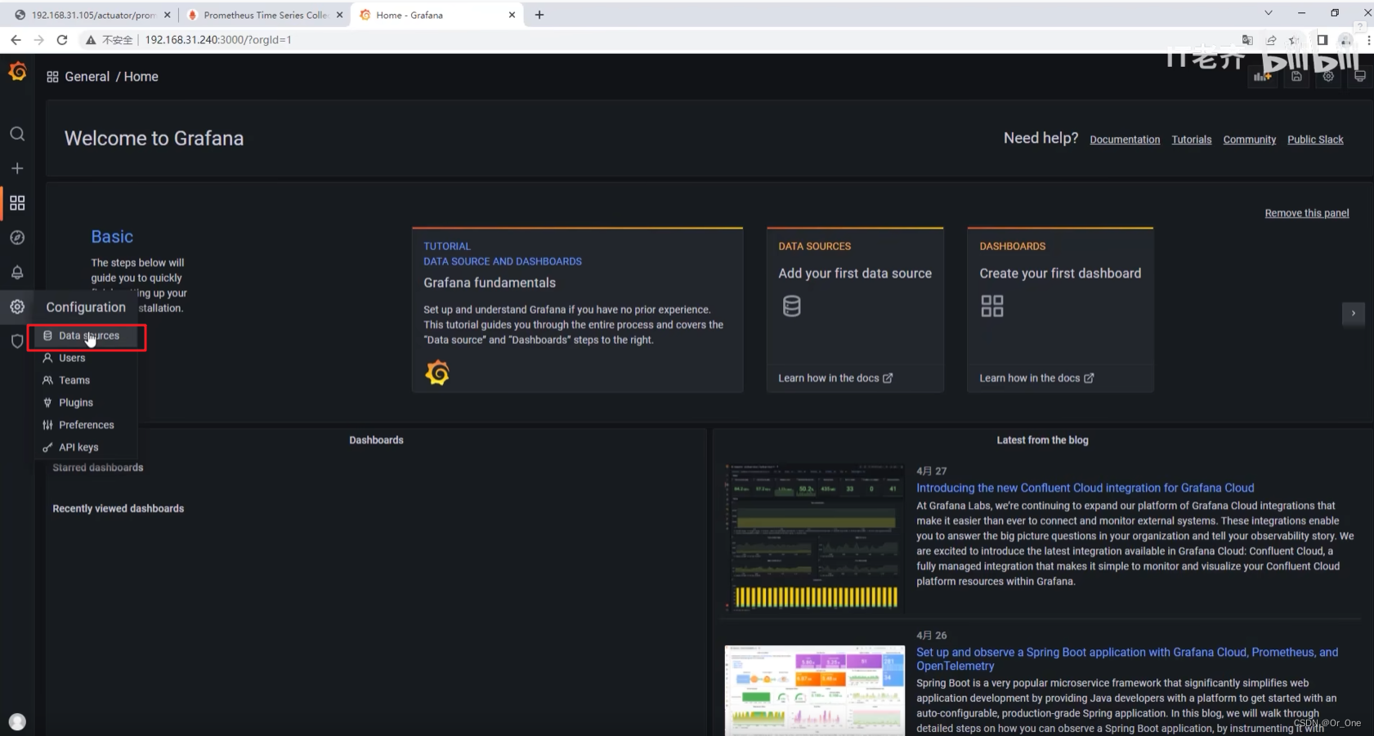
Task: Click the Home breadcrumb
Action: [x=141, y=77]
